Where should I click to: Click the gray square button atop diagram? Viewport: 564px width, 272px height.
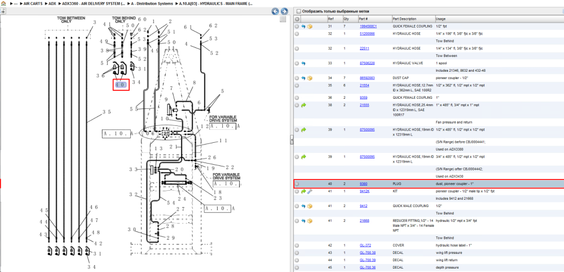coord(283,19)
